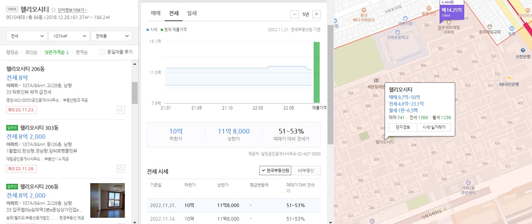Click the 농협 map marker
Screen dimensions: 532x224
coord(512,28)
